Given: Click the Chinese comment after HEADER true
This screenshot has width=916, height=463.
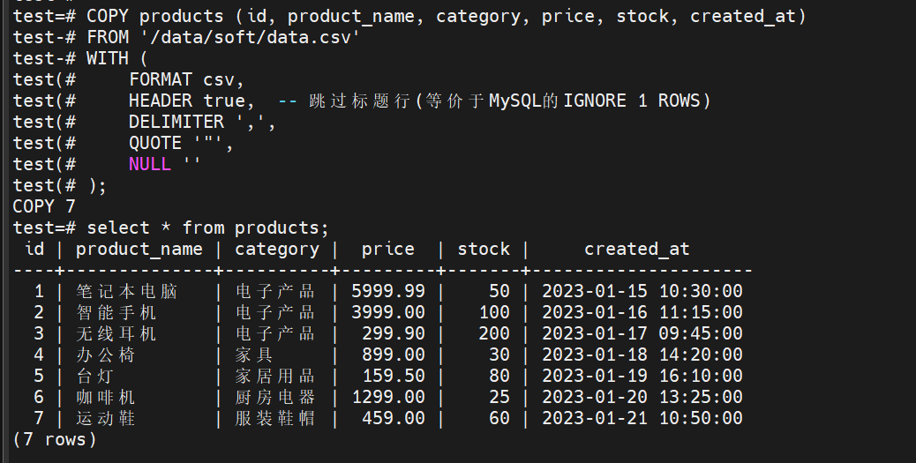Looking at the screenshot, I should (494, 101).
